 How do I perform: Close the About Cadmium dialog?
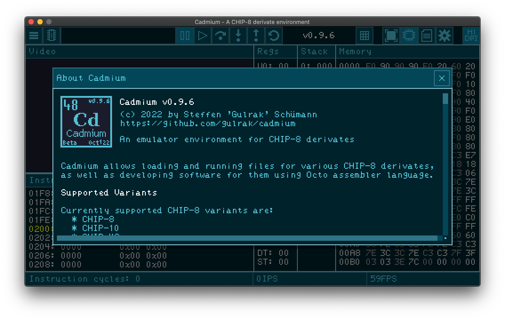pyautogui.click(x=442, y=78)
